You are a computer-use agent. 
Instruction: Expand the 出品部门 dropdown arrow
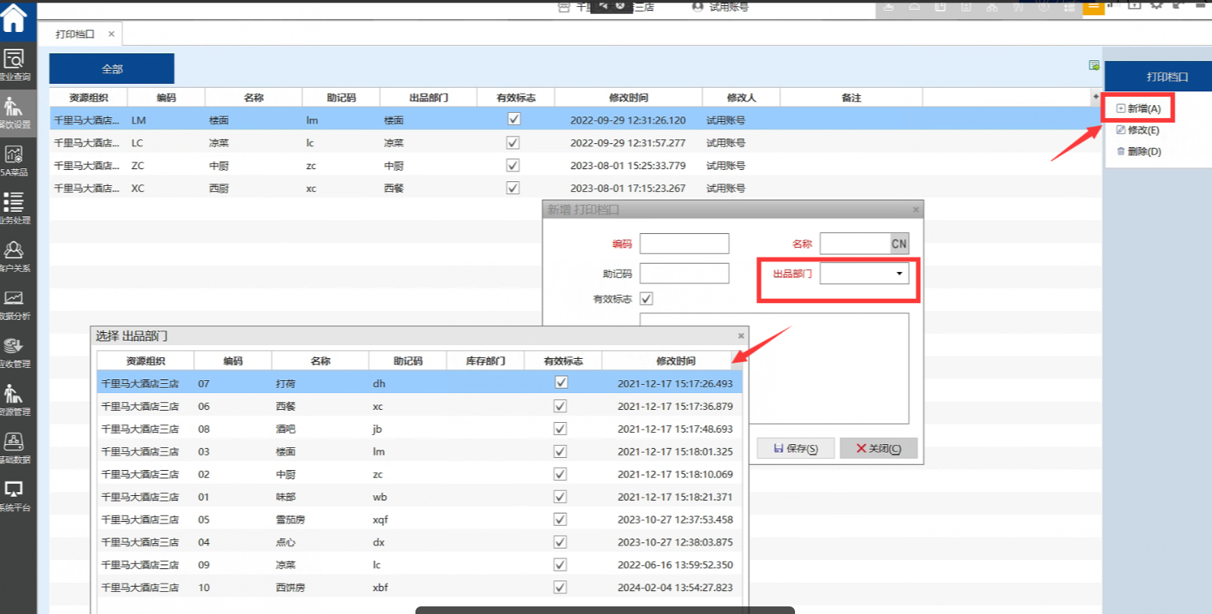tap(899, 273)
